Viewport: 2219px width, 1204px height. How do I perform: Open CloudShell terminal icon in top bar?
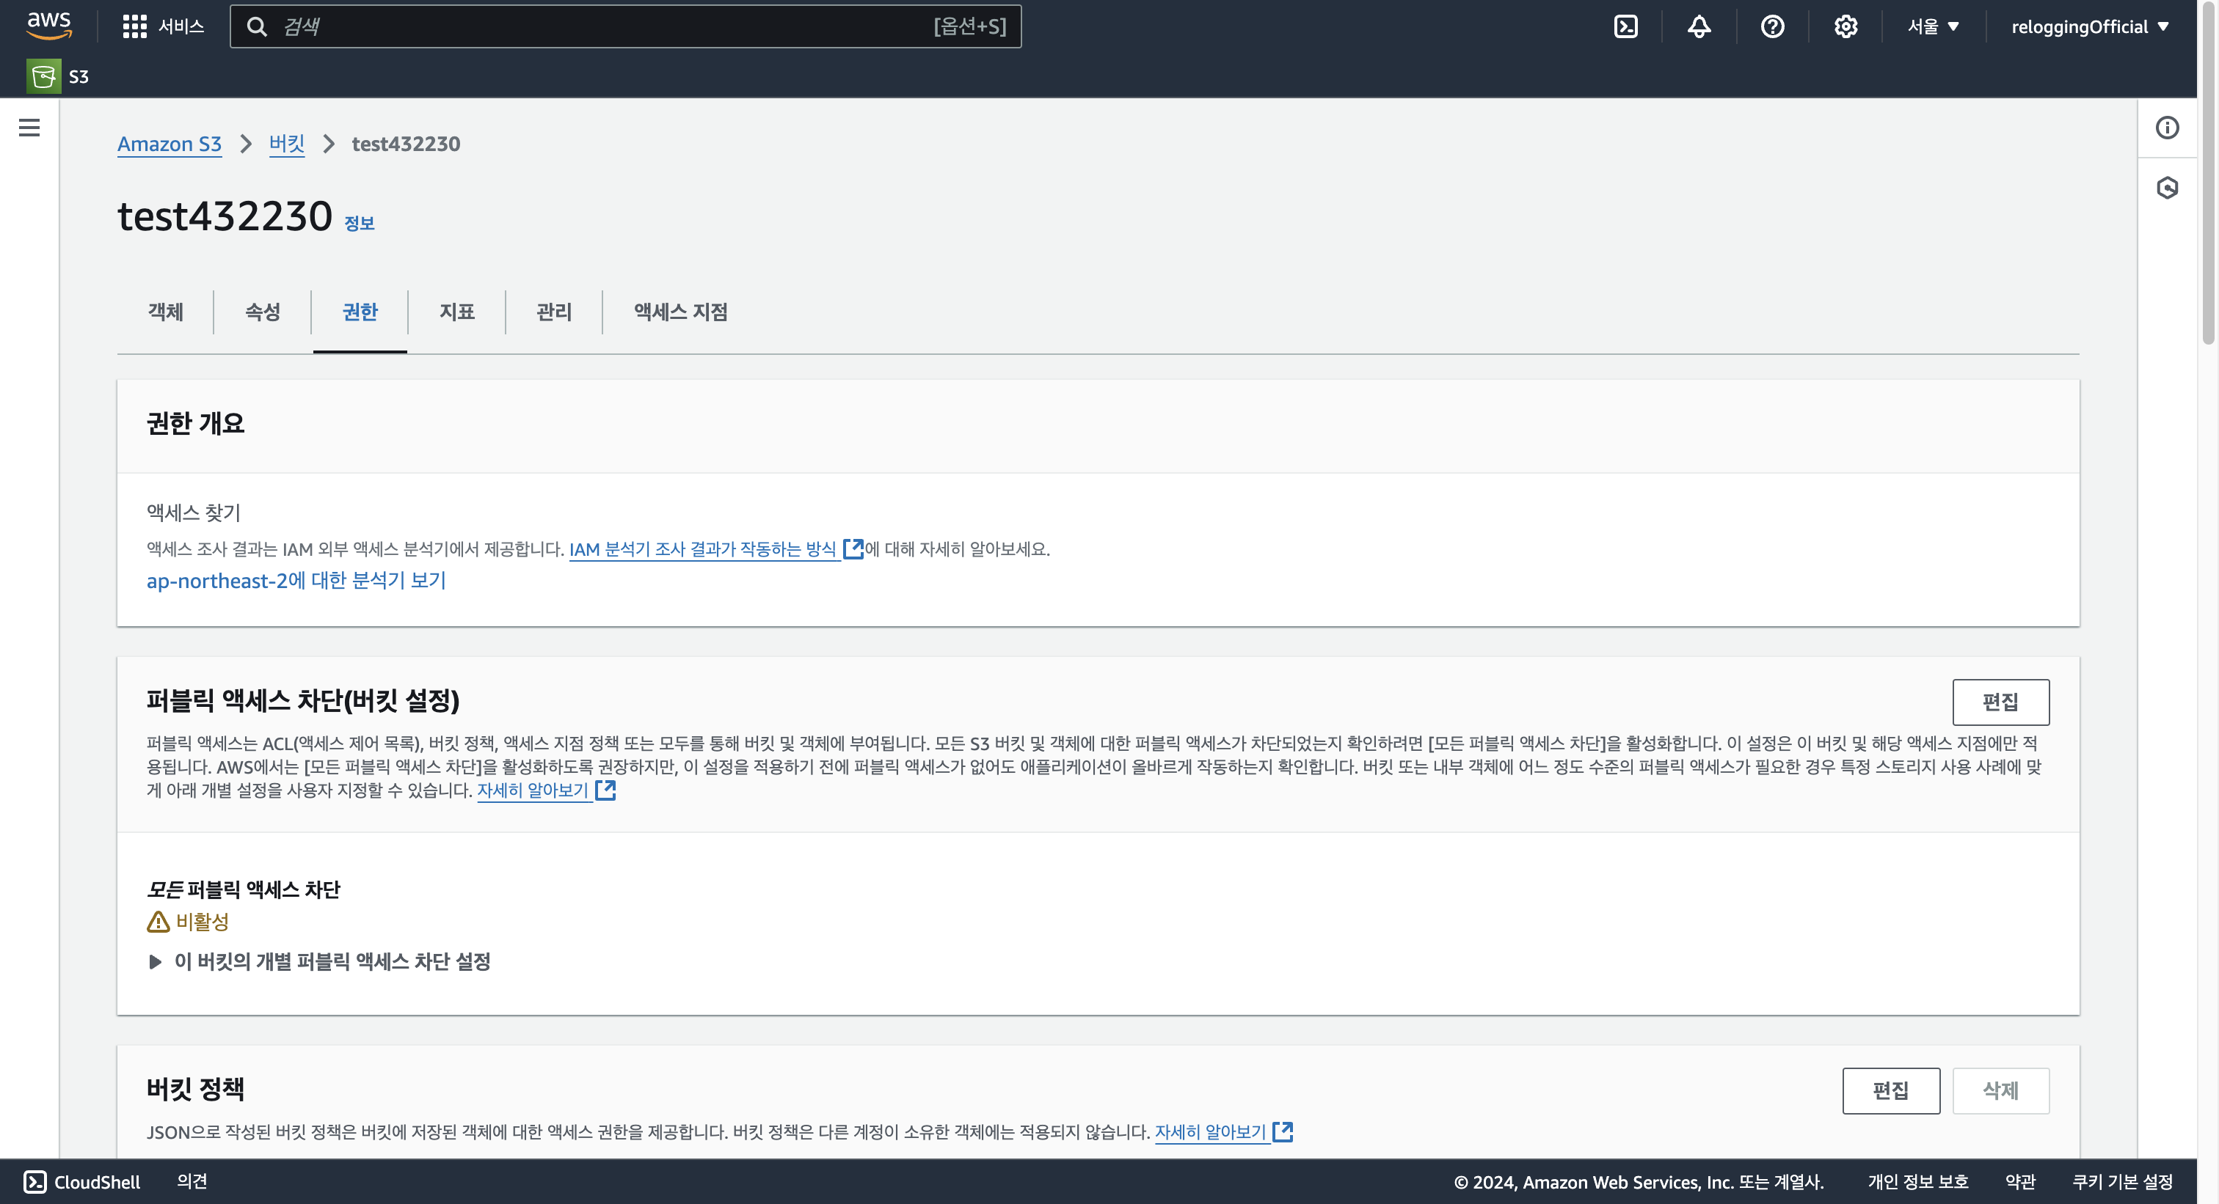coord(1625,26)
